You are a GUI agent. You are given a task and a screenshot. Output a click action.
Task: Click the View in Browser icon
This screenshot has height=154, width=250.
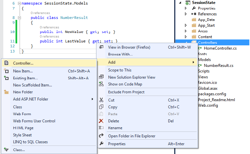click(101, 47)
